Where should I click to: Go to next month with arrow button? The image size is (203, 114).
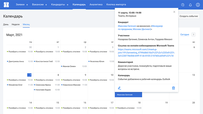point(193,35)
